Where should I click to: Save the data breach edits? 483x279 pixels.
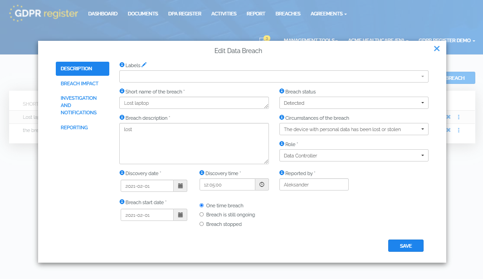[405, 245]
